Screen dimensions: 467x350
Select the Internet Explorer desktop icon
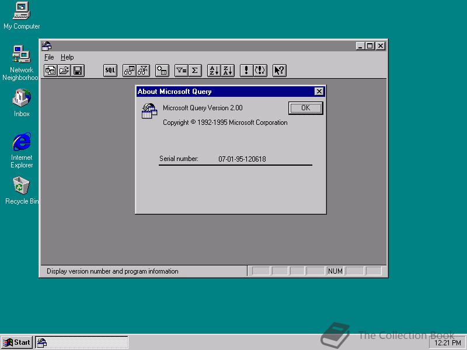pos(22,150)
